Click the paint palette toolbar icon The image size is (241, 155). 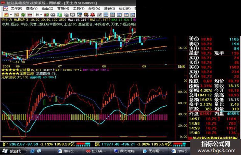(x=86, y=15)
